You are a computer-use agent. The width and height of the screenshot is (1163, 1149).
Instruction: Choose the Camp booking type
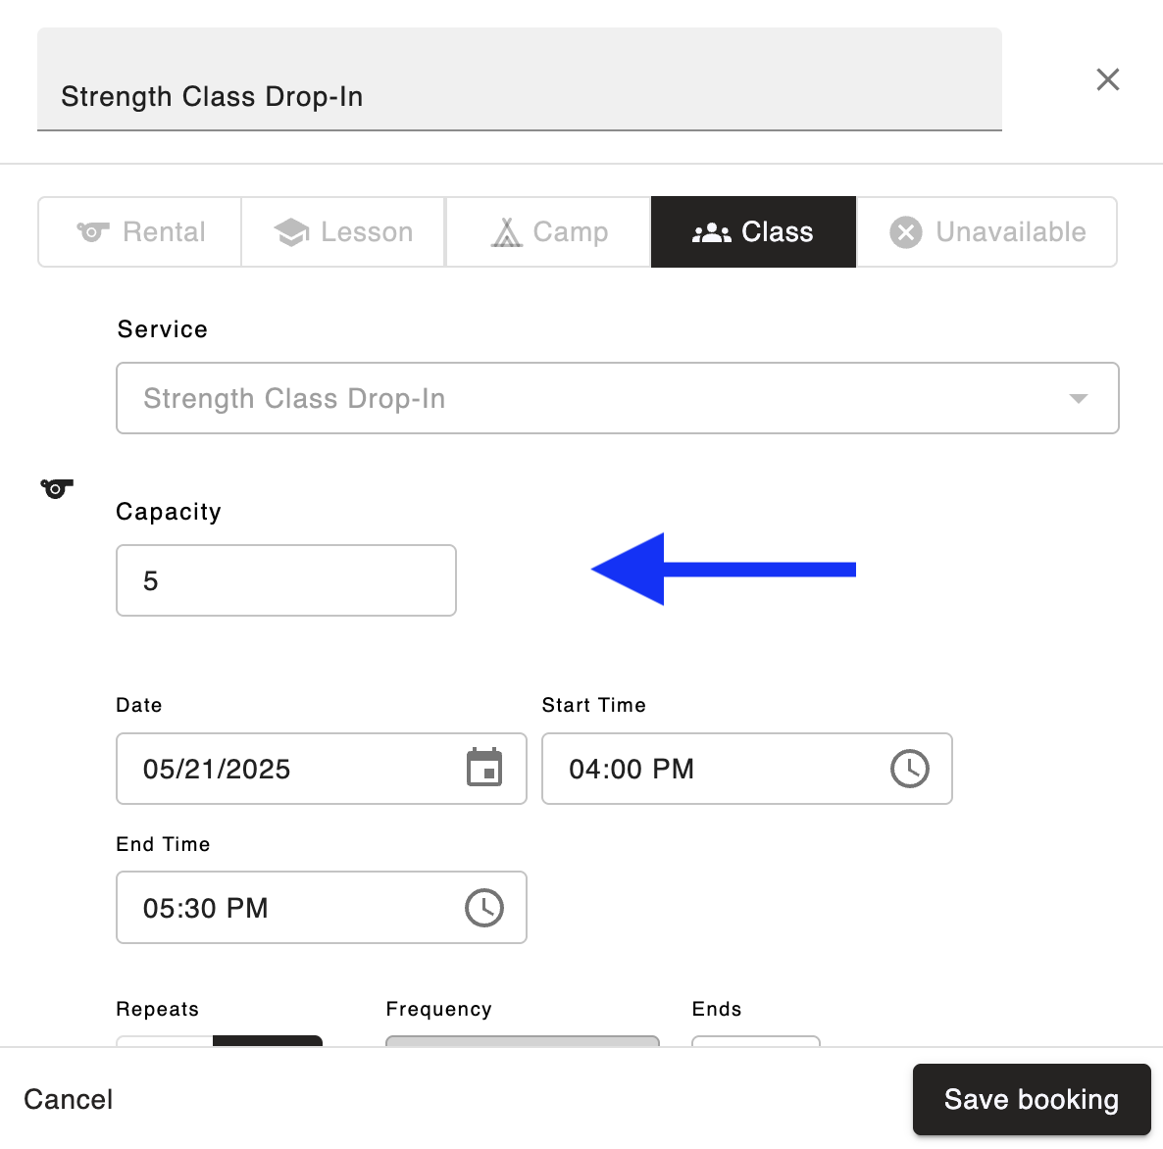tap(548, 232)
